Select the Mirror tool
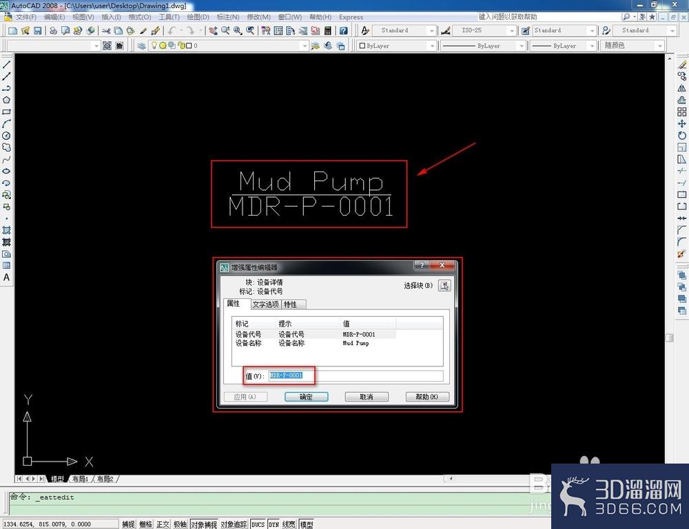Screen dimensions: 689x529 point(682,88)
